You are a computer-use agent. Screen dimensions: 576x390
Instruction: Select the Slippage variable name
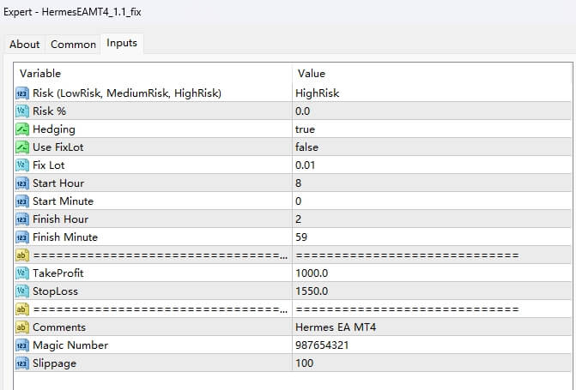(54, 363)
